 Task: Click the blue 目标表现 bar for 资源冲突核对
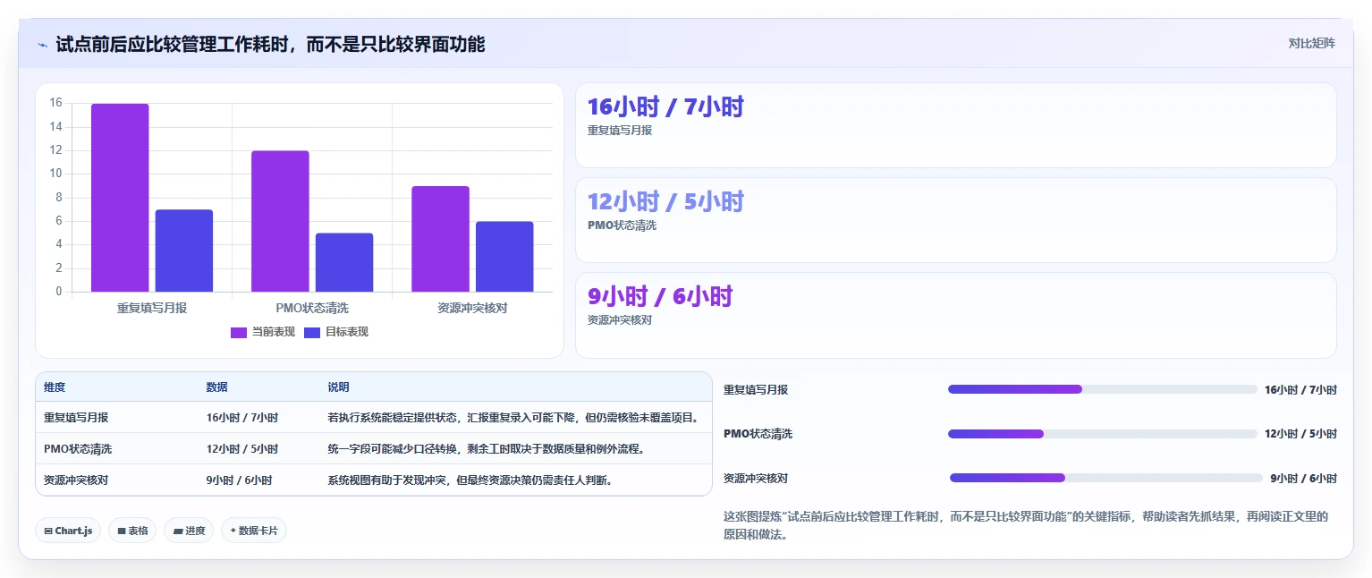(x=504, y=257)
